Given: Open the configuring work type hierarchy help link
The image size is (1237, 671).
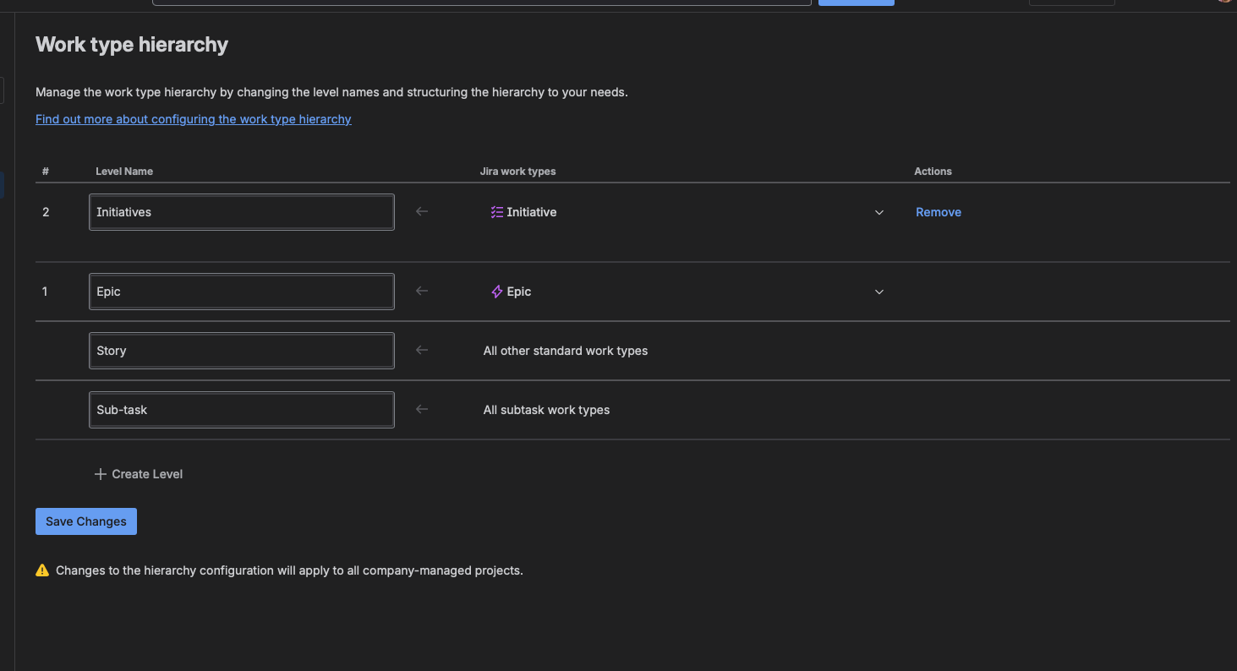Looking at the screenshot, I should (193, 119).
